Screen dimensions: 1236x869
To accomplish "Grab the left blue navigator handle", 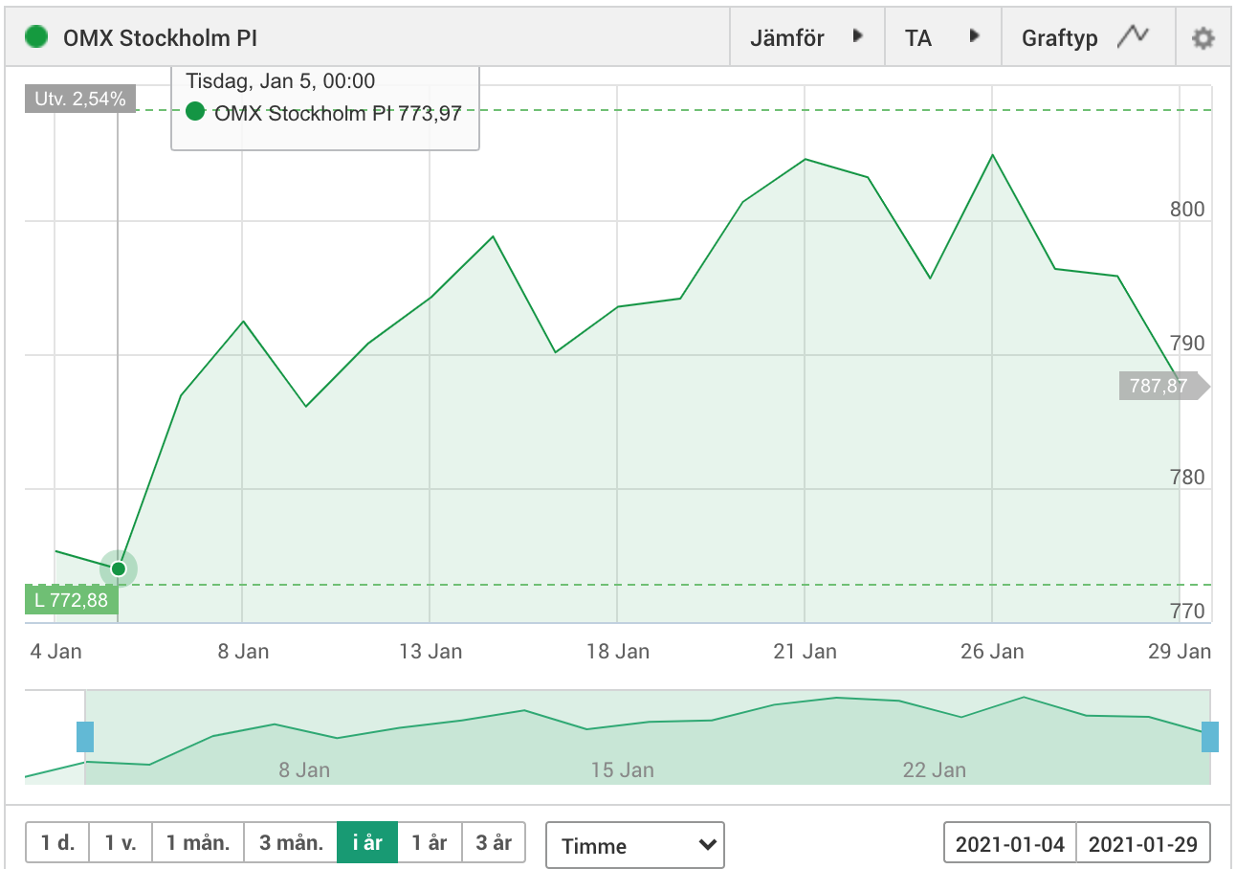I will 85,737.
